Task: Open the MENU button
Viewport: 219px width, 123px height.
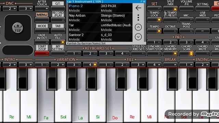Action: coord(42,20)
